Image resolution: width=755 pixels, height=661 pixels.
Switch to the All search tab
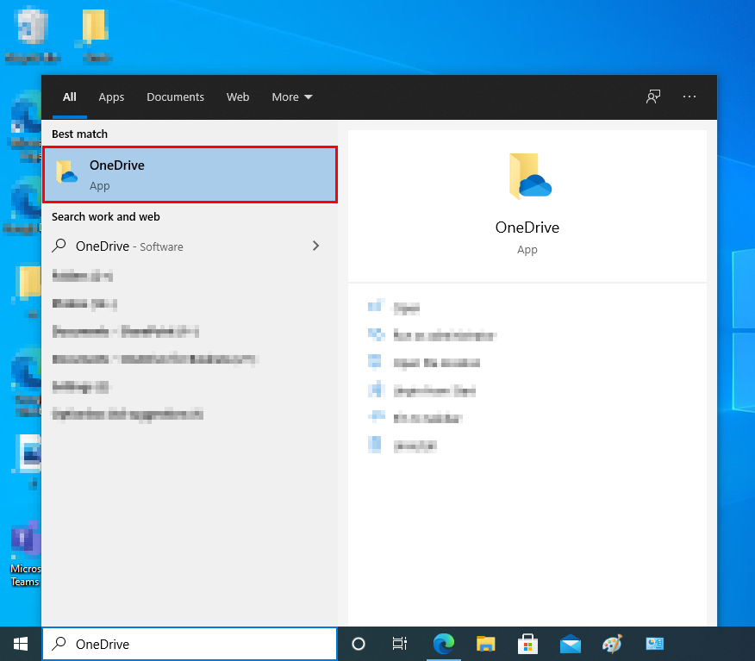pyautogui.click(x=69, y=97)
